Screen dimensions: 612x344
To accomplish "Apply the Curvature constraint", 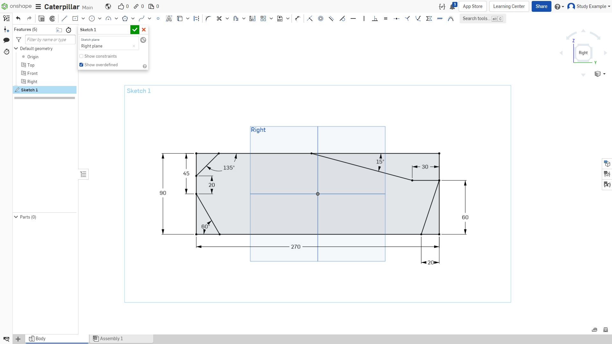I will click(x=451, y=18).
